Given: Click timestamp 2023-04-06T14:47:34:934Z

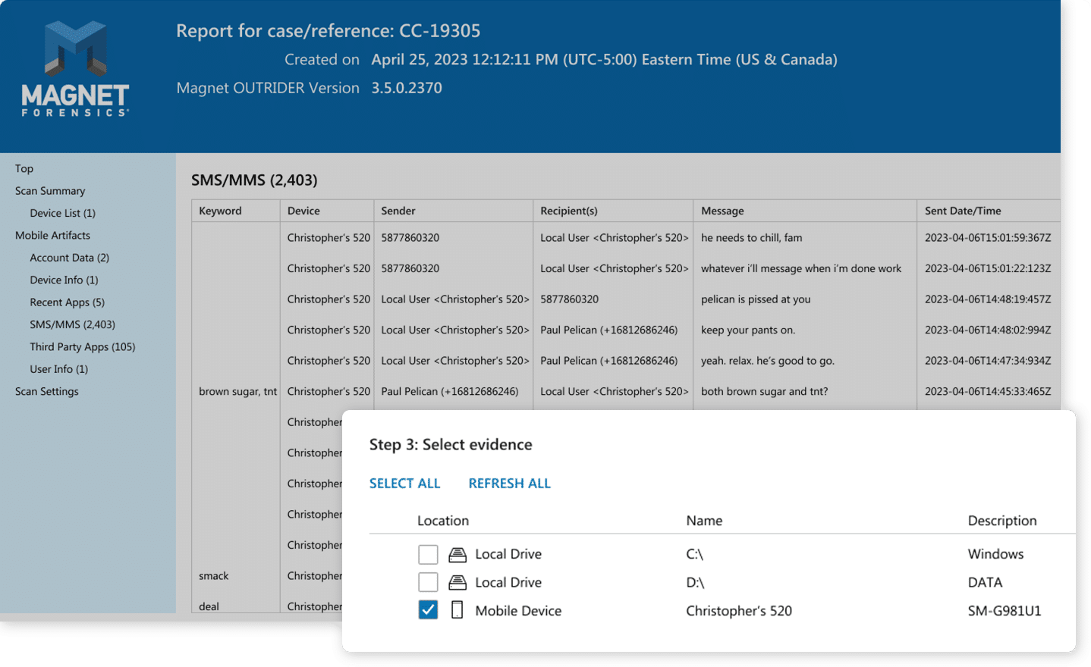Looking at the screenshot, I should (x=988, y=361).
